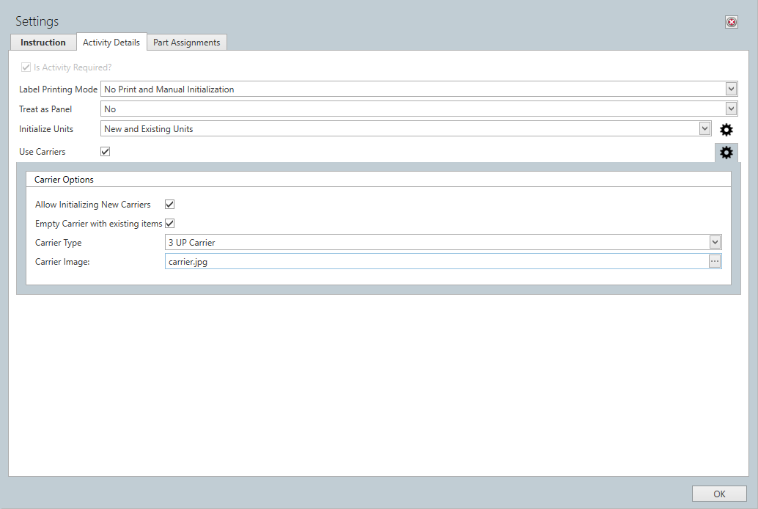Expand the Initialize Units dropdown arrow
The height and width of the screenshot is (509, 758).
click(x=704, y=129)
